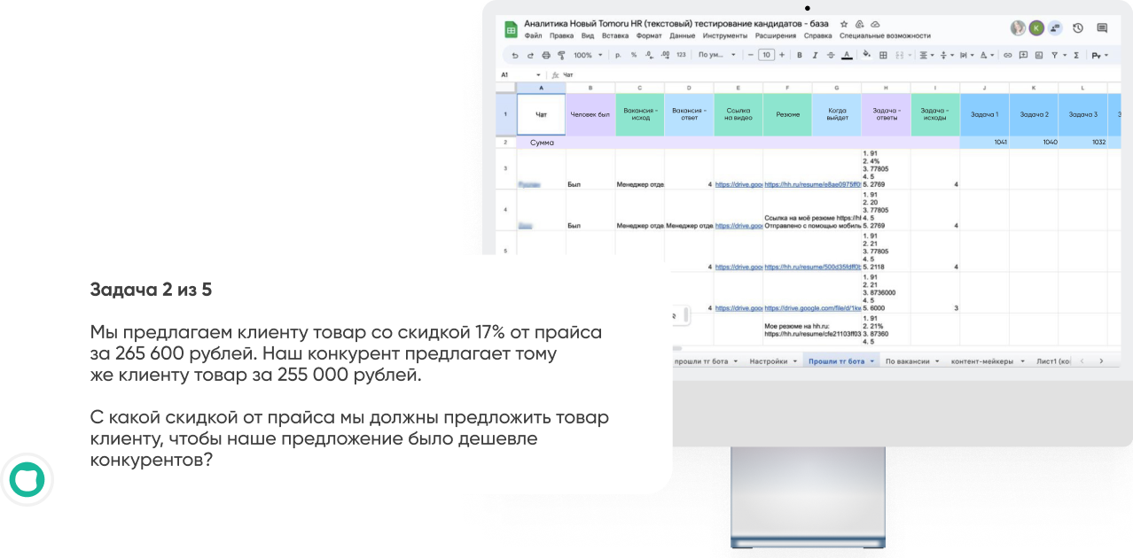Open the Формат menu

click(649, 36)
